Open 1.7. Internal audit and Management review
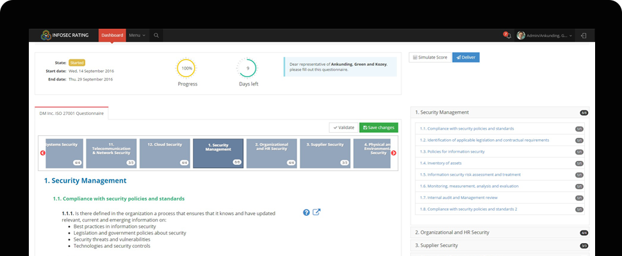The width and height of the screenshot is (622, 256). click(x=459, y=197)
